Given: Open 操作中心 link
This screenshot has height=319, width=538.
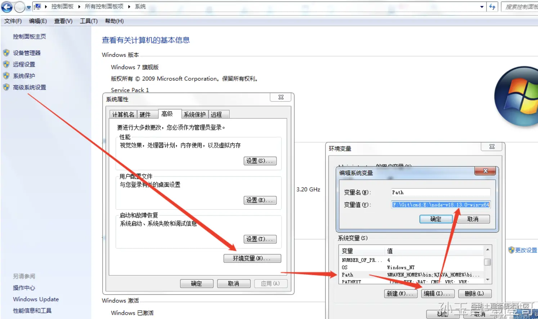Looking at the screenshot, I should [24, 288].
